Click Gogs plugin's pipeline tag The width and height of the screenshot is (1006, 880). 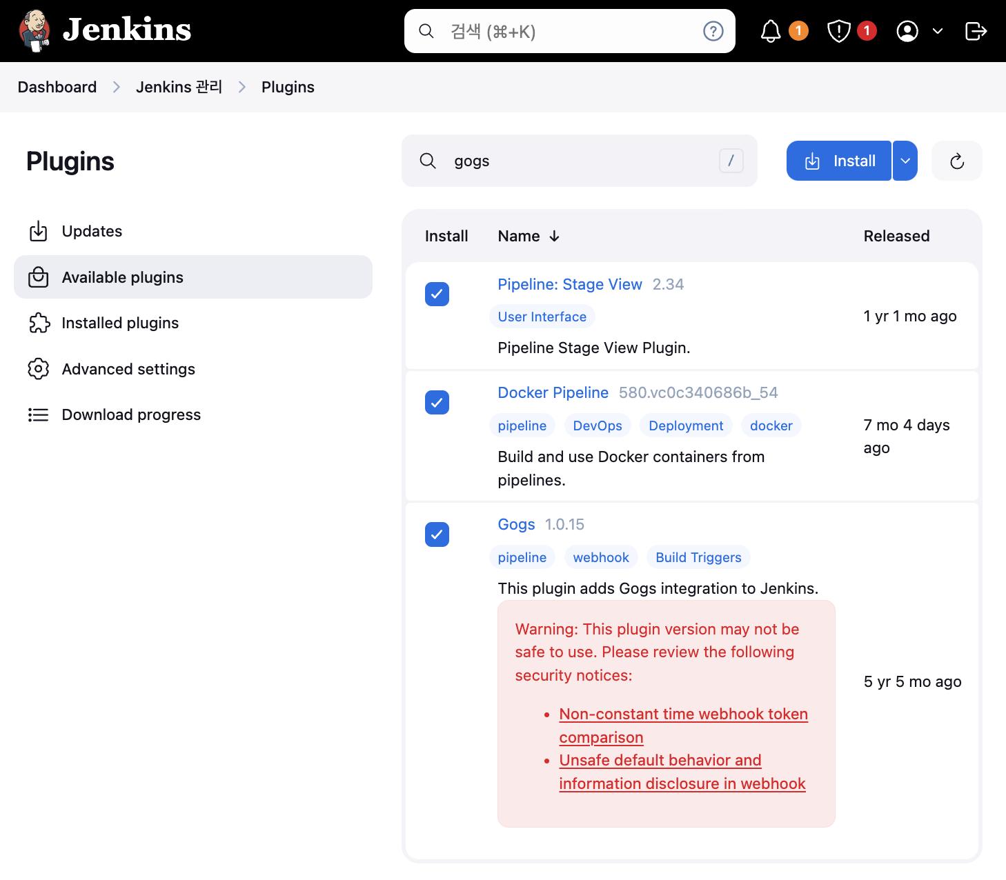[x=522, y=557]
